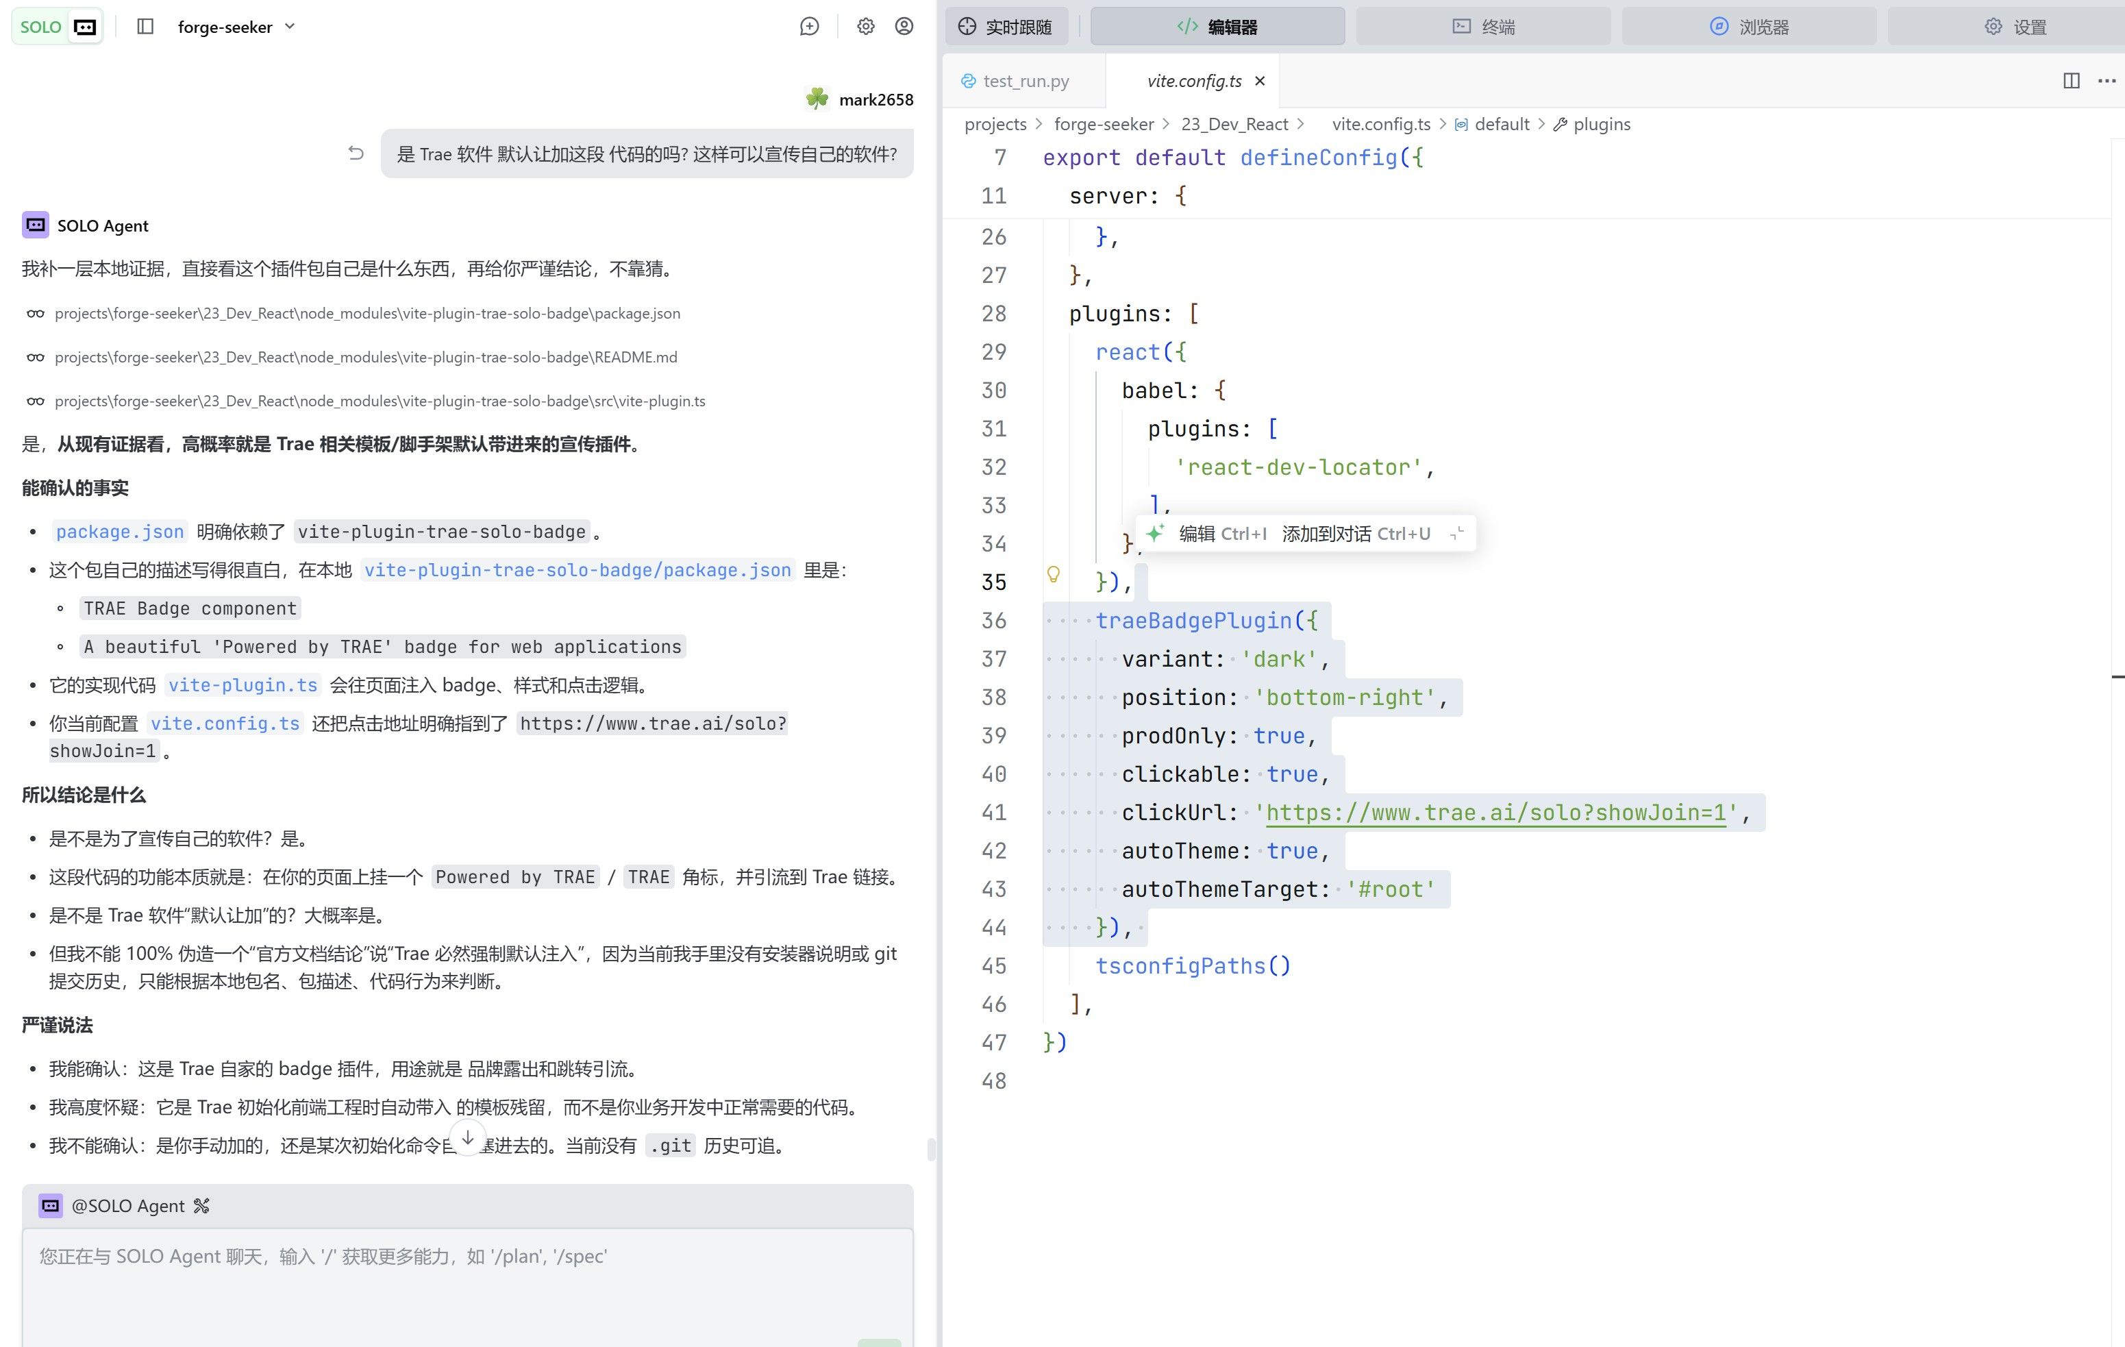
Task: Split the editor with layout icon
Action: [x=2071, y=80]
